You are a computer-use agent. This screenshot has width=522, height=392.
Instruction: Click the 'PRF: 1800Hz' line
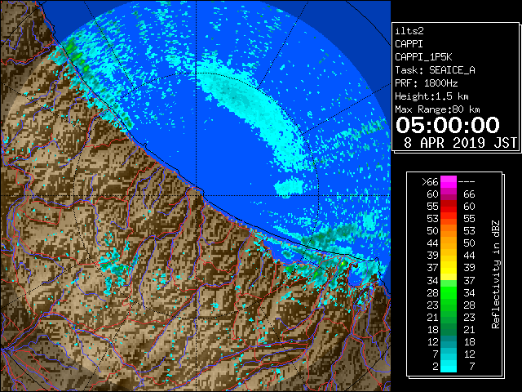pos(427,83)
